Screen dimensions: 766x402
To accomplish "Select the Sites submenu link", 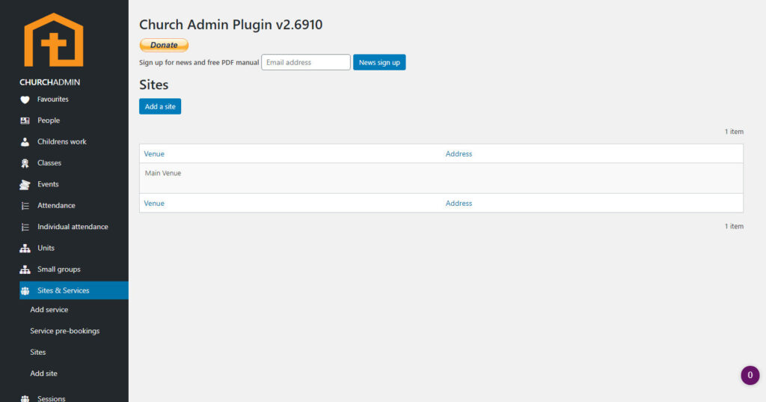I will [38, 352].
